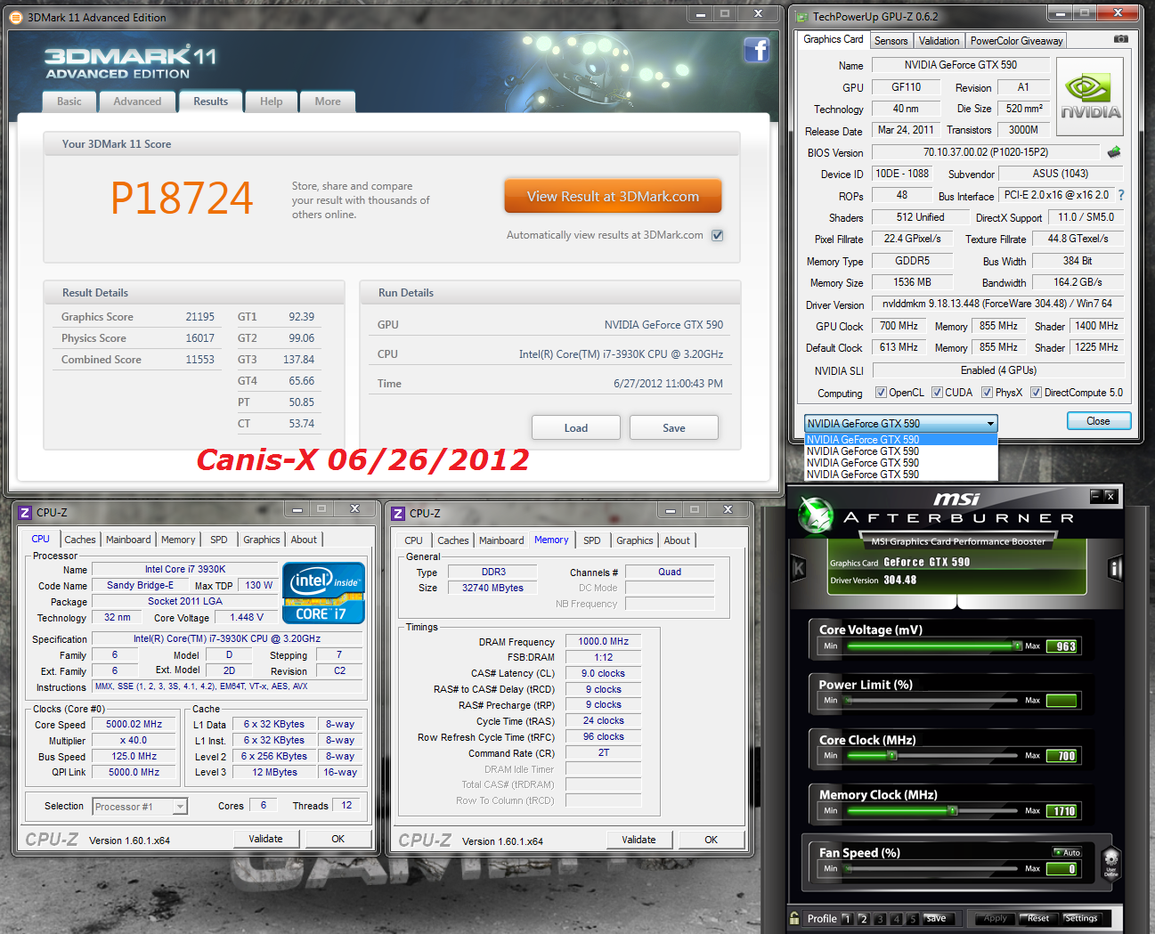Screen dimensions: 1155x934
Task: Click the Core Clock slider in Afterburner
Action: [x=934, y=756]
